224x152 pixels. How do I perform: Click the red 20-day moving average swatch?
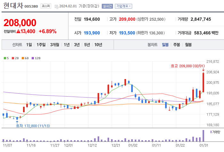(13, 58)
